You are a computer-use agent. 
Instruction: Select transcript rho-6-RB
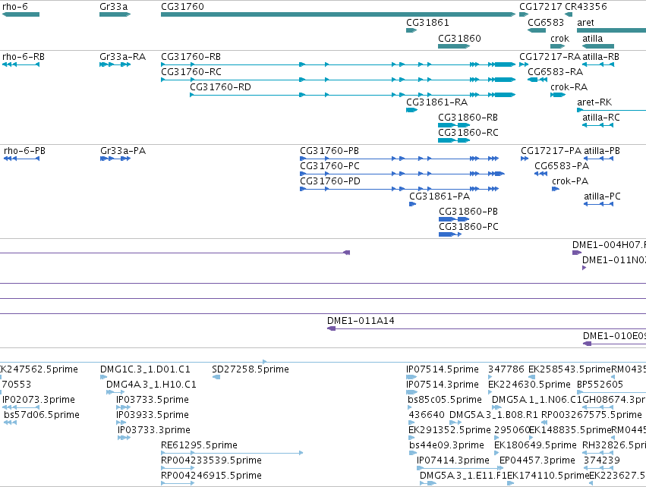coord(24,57)
